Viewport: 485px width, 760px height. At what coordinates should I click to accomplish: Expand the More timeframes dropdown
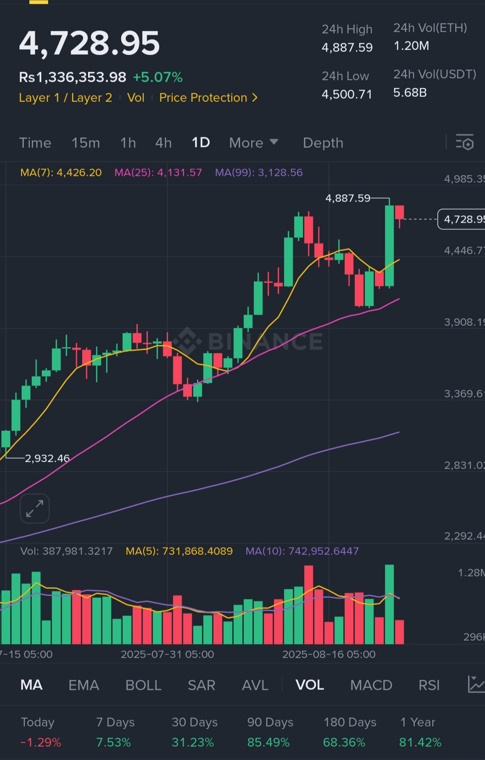[x=253, y=143]
